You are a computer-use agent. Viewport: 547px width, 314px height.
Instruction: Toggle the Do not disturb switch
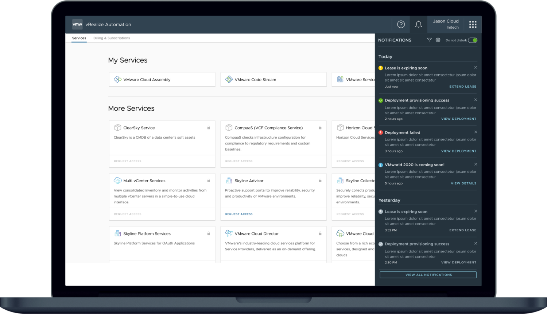point(473,40)
